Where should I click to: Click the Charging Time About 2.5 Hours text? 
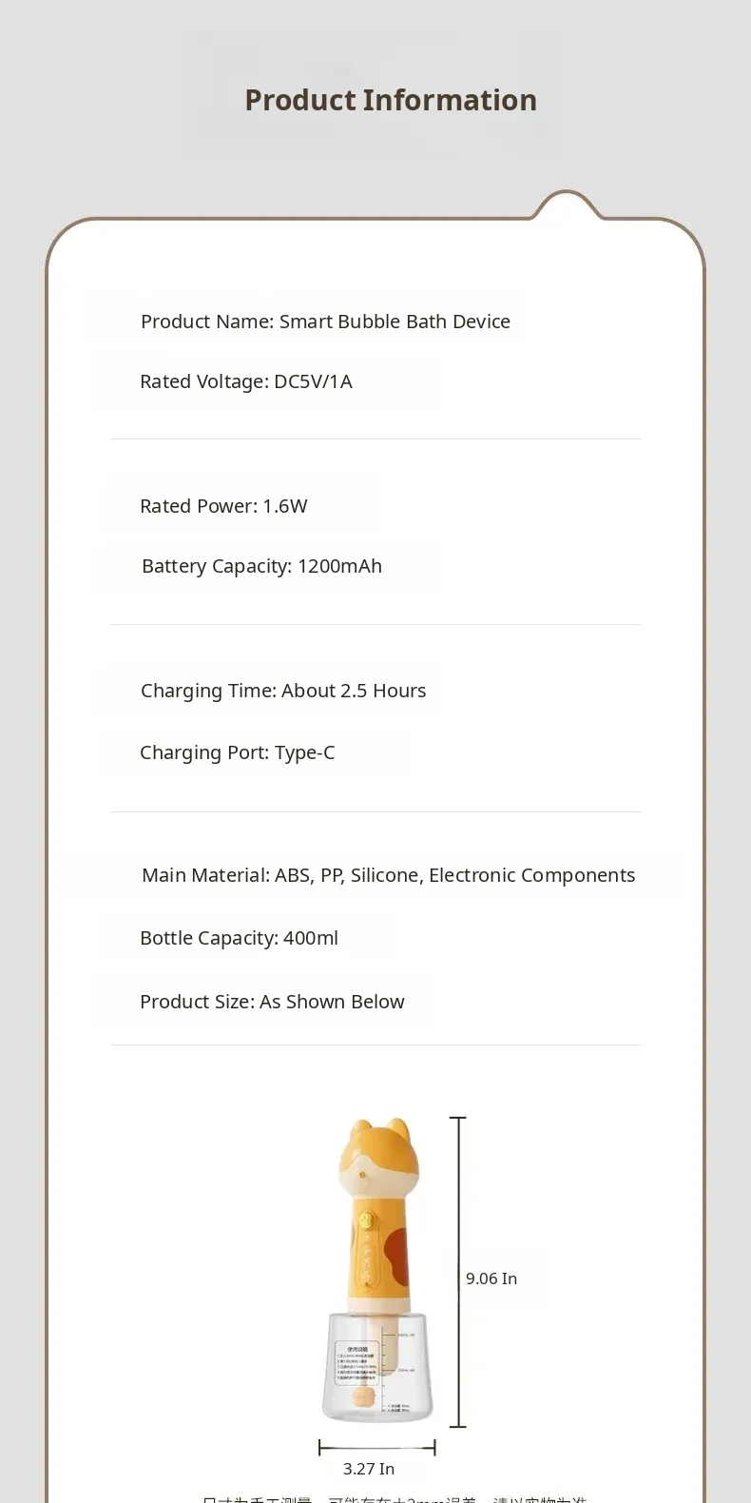point(283,691)
